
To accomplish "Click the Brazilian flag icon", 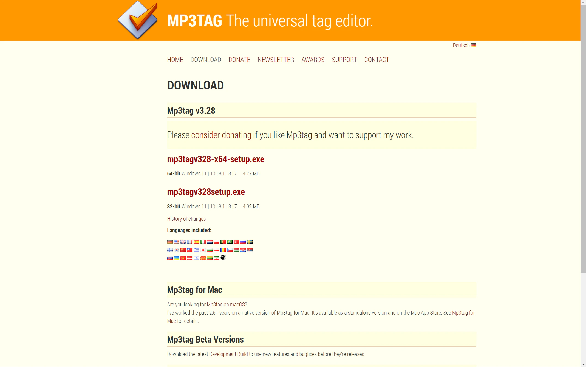I will (230, 242).
